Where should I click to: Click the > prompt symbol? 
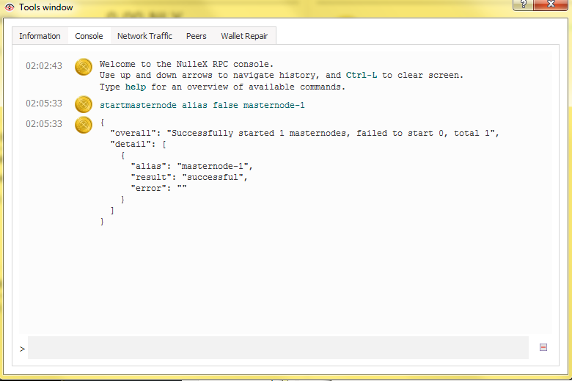22,349
